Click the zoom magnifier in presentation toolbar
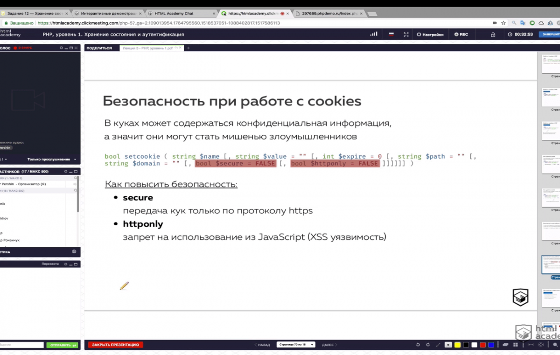This screenshot has height=355, width=560. [555, 345]
